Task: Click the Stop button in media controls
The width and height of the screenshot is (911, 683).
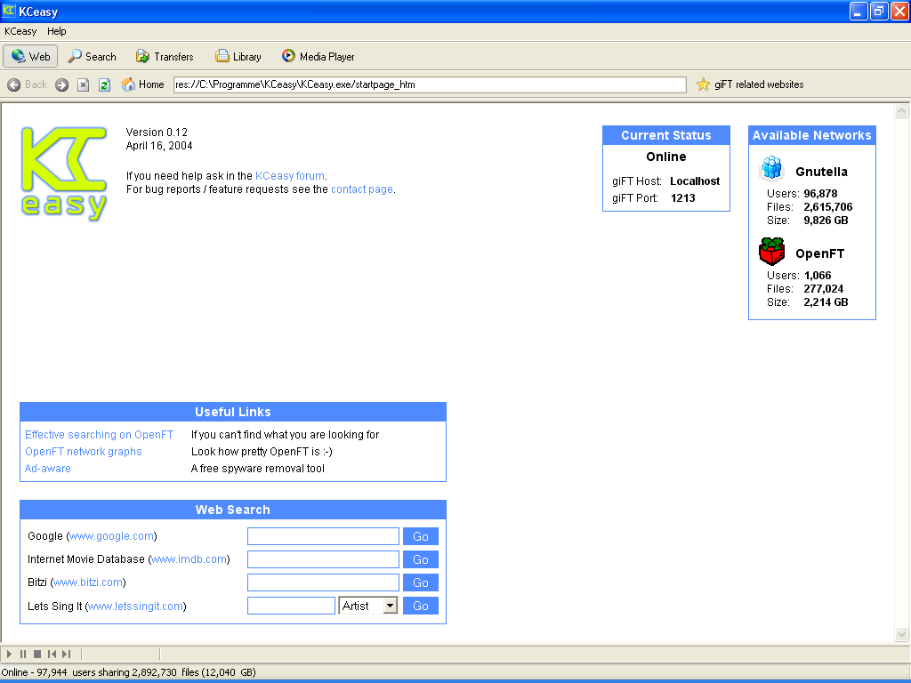Action: (37, 654)
